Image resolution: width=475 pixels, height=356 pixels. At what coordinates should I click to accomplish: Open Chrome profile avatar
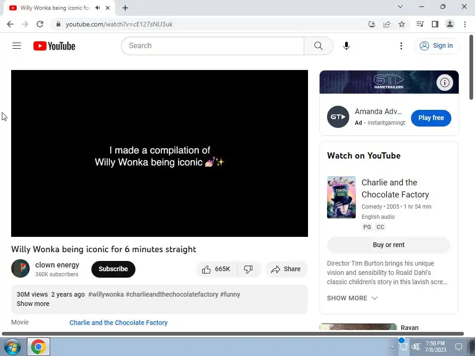[450, 24]
